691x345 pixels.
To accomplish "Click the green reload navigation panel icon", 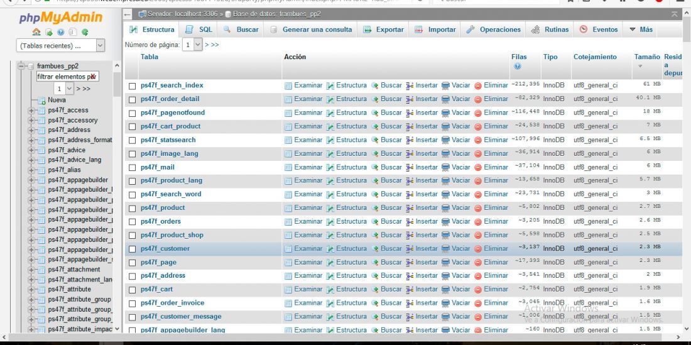I will (85, 32).
